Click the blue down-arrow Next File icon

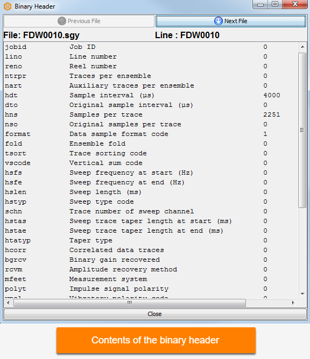[219, 21]
